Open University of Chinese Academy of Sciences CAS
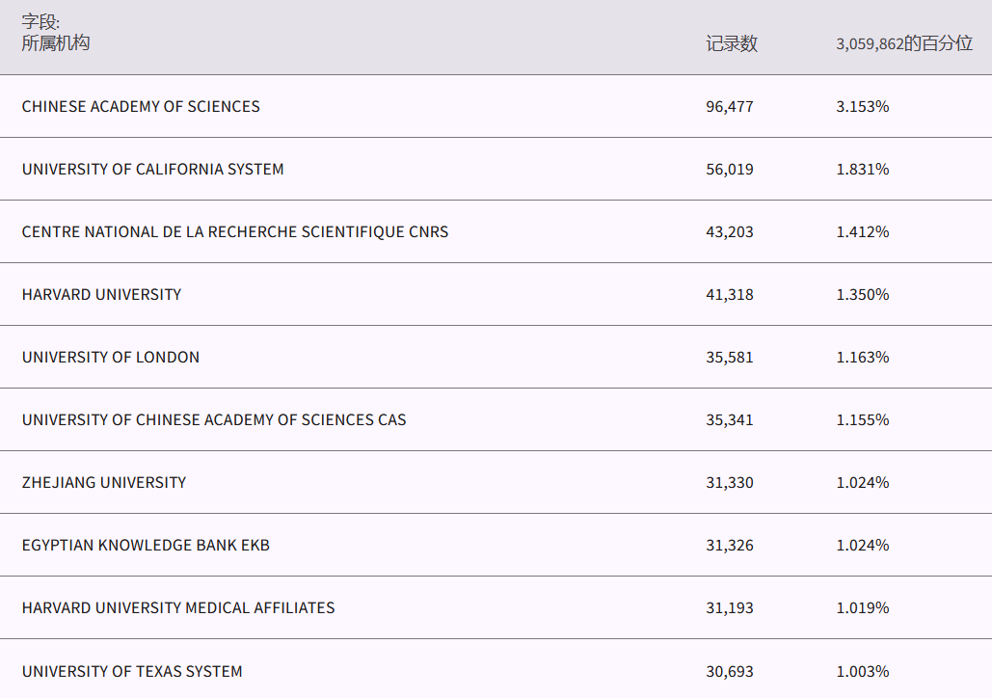 click(x=214, y=420)
